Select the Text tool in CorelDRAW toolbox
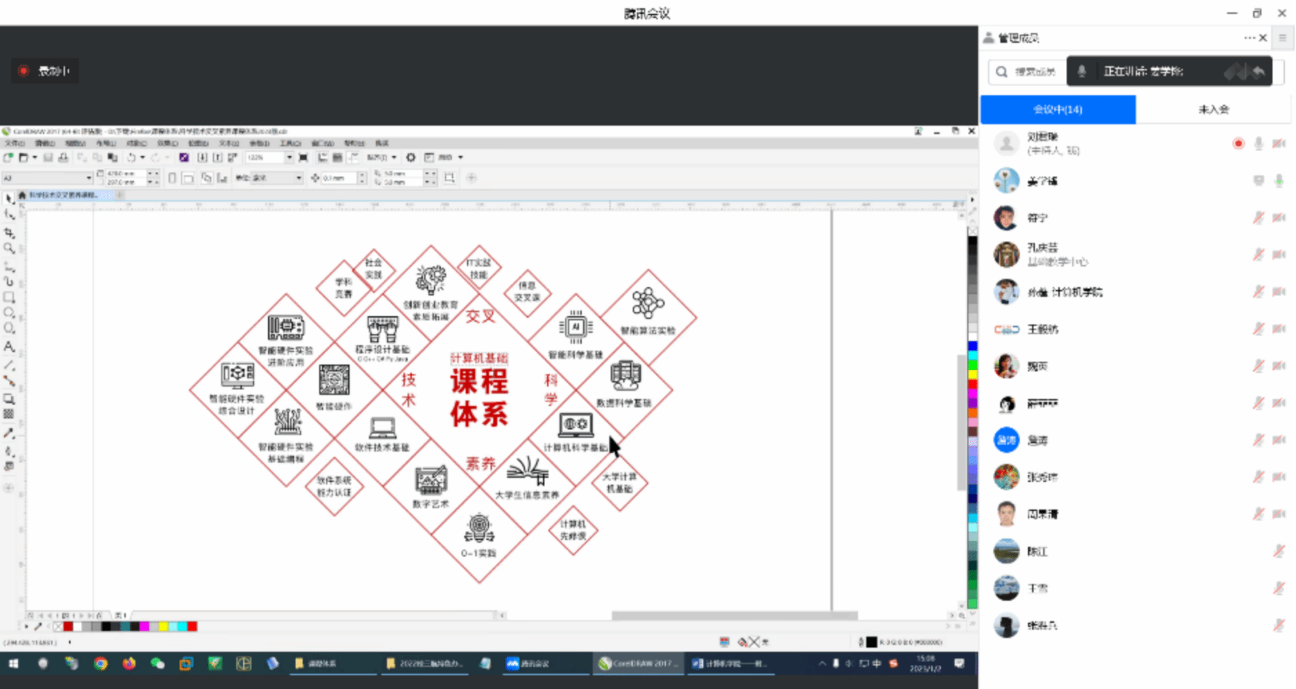 click(x=9, y=347)
